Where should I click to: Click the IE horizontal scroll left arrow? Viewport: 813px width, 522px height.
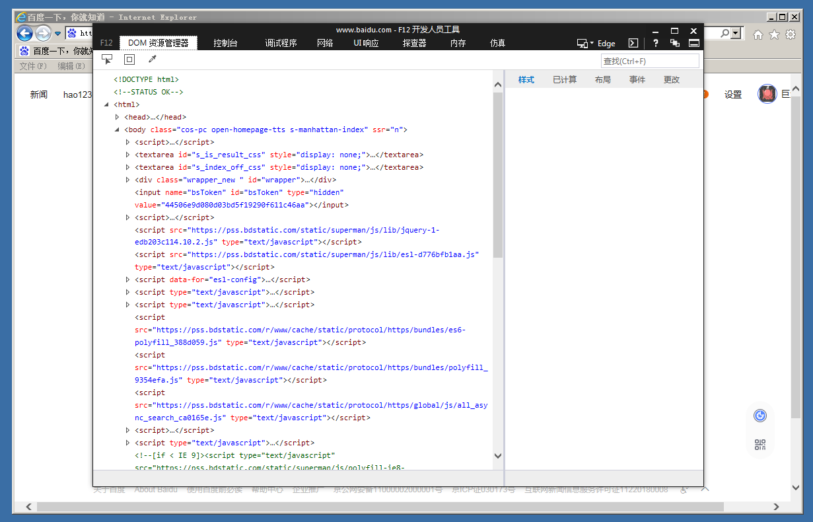[x=28, y=507]
